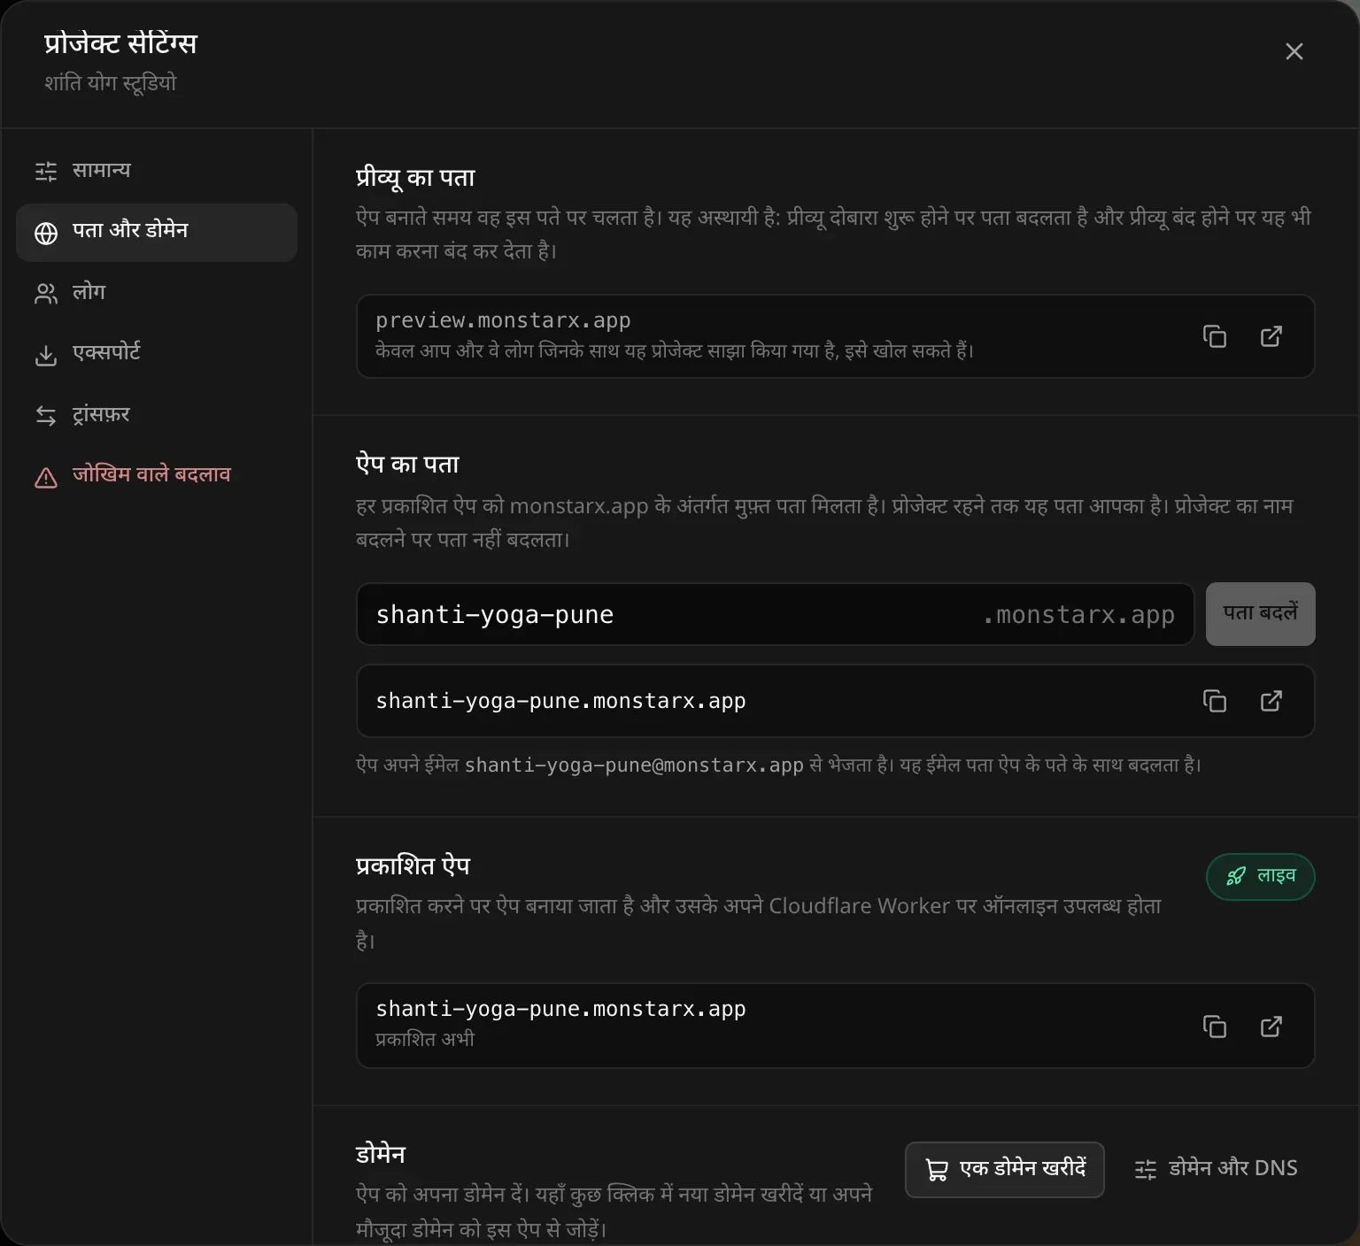
Task: Click the प्रकाशित ऐप heading
Action: click(x=413, y=865)
